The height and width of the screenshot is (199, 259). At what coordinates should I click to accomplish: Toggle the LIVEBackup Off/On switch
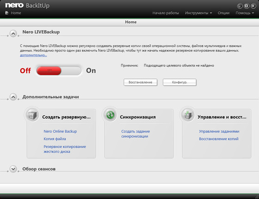(x=59, y=71)
